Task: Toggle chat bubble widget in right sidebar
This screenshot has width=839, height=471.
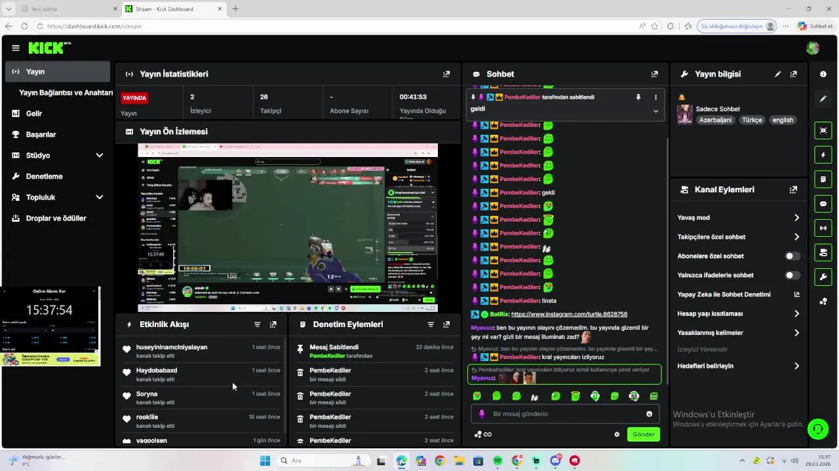Action: (x=823, y=203)
